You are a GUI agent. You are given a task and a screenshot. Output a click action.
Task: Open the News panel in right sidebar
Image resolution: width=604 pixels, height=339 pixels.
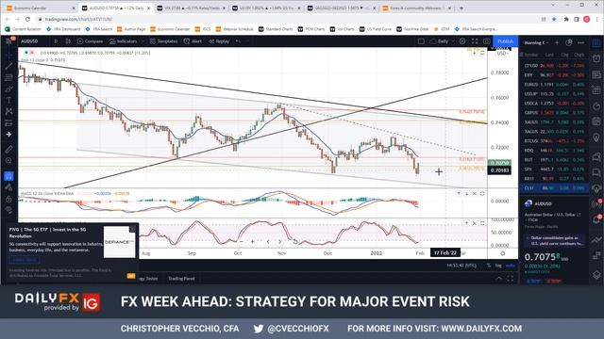(596, 74)
